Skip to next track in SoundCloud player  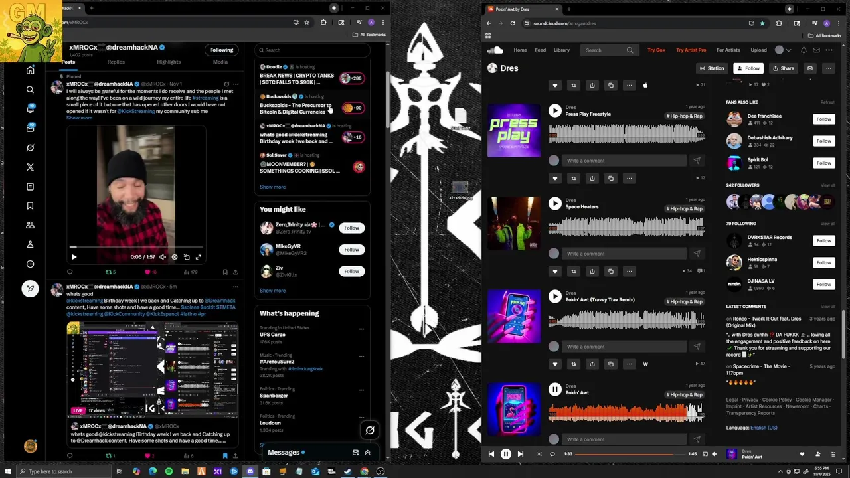tap(521, 454)
